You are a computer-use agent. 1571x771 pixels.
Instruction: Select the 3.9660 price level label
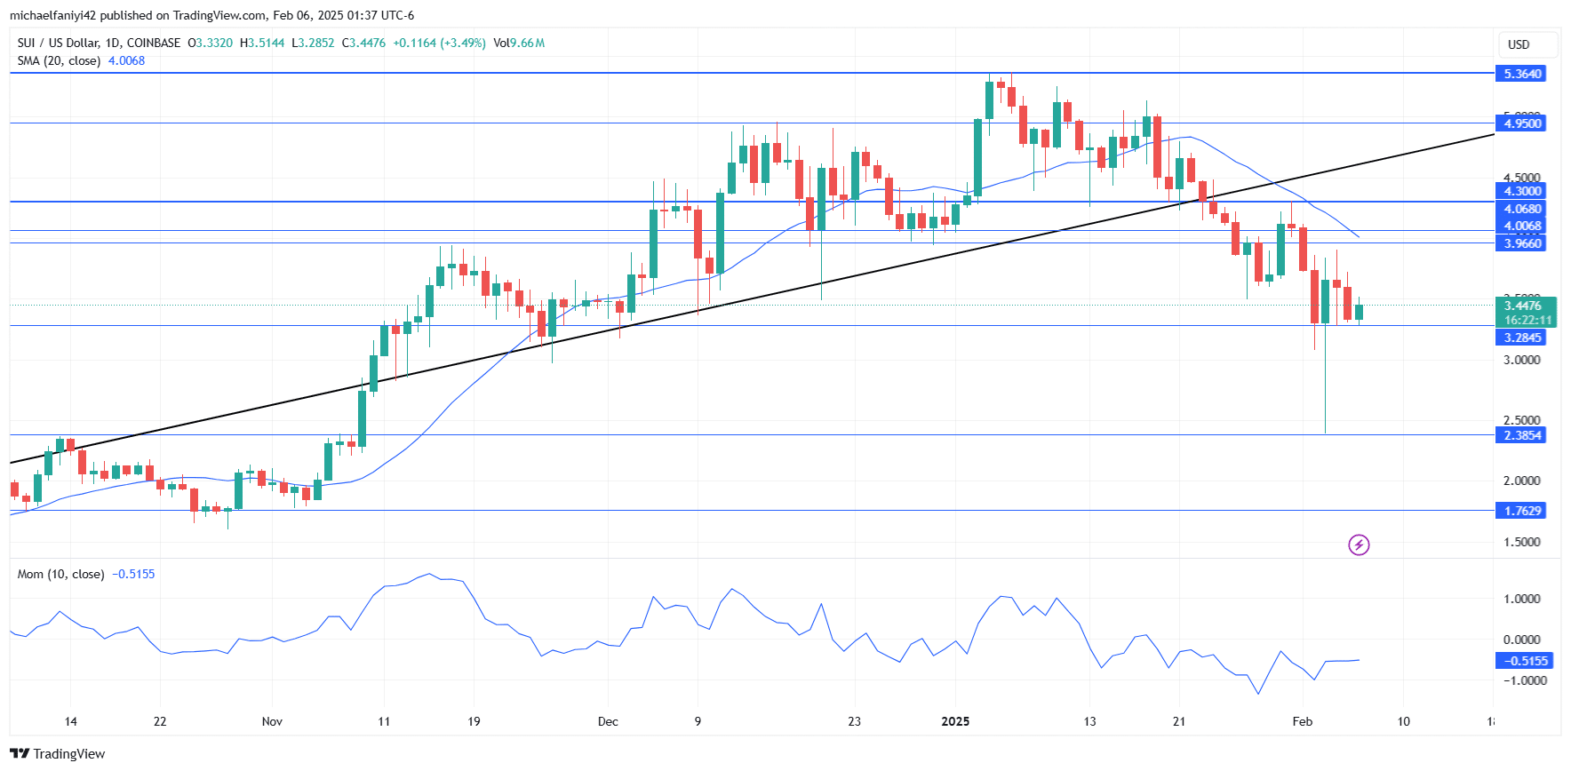point(1521,243)
